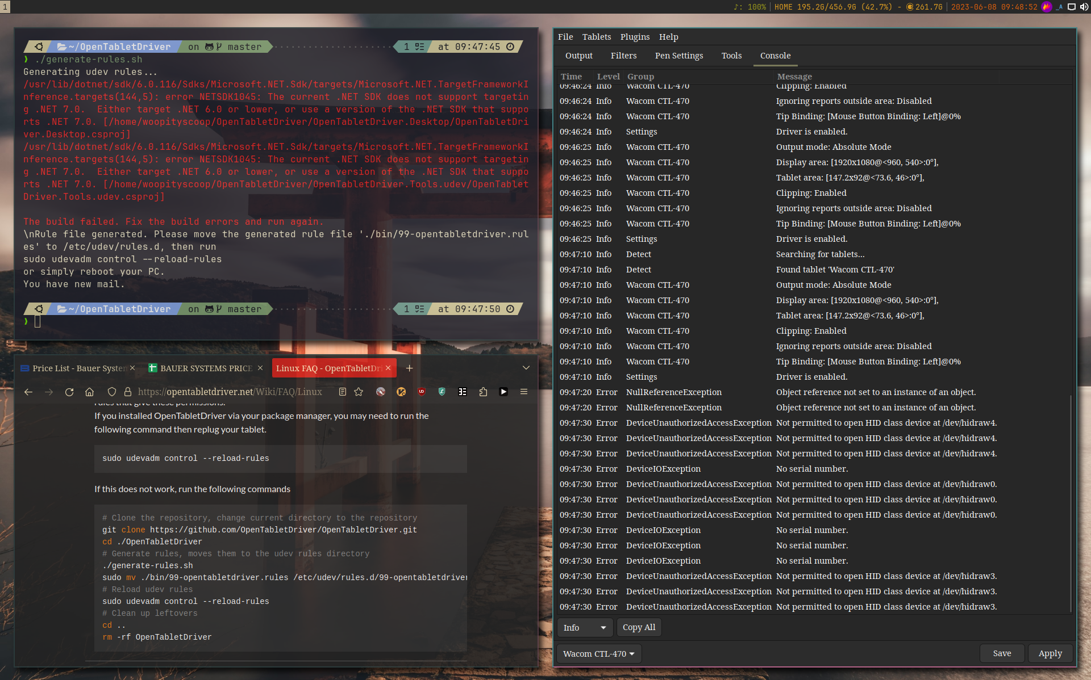The image size is (1091, 680).
Task: Expand the browser tab overflow chevron
Action: click(x=526, y=367)
